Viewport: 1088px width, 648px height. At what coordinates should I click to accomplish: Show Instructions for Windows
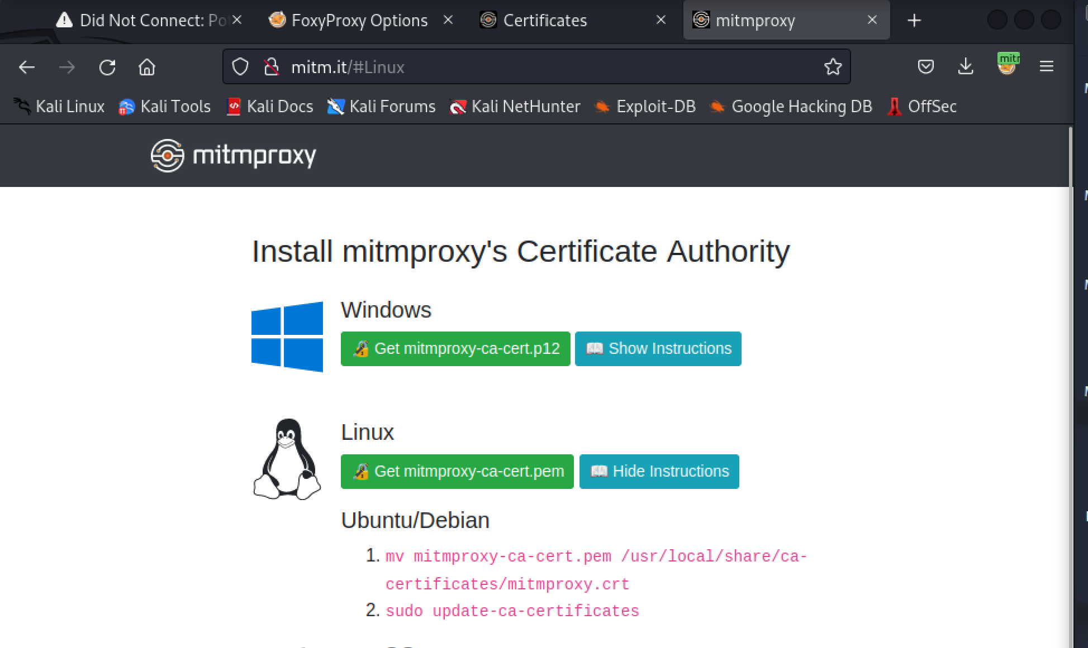(x=658, y=348)
